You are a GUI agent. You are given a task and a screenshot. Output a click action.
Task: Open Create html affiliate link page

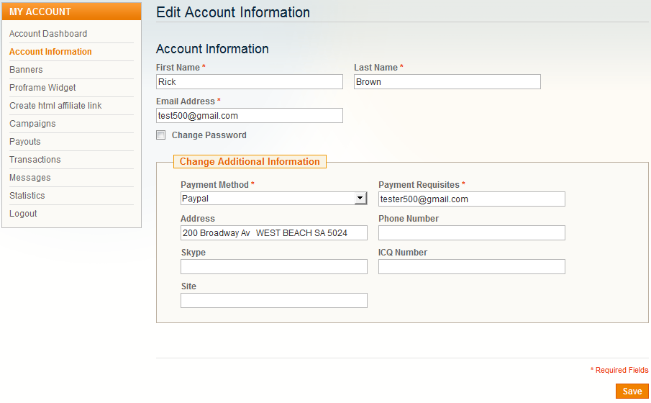coord(55,106)
